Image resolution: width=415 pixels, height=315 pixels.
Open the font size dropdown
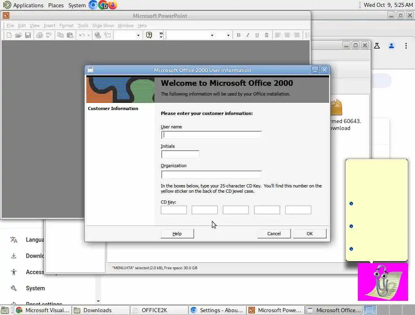click(228, 35)
